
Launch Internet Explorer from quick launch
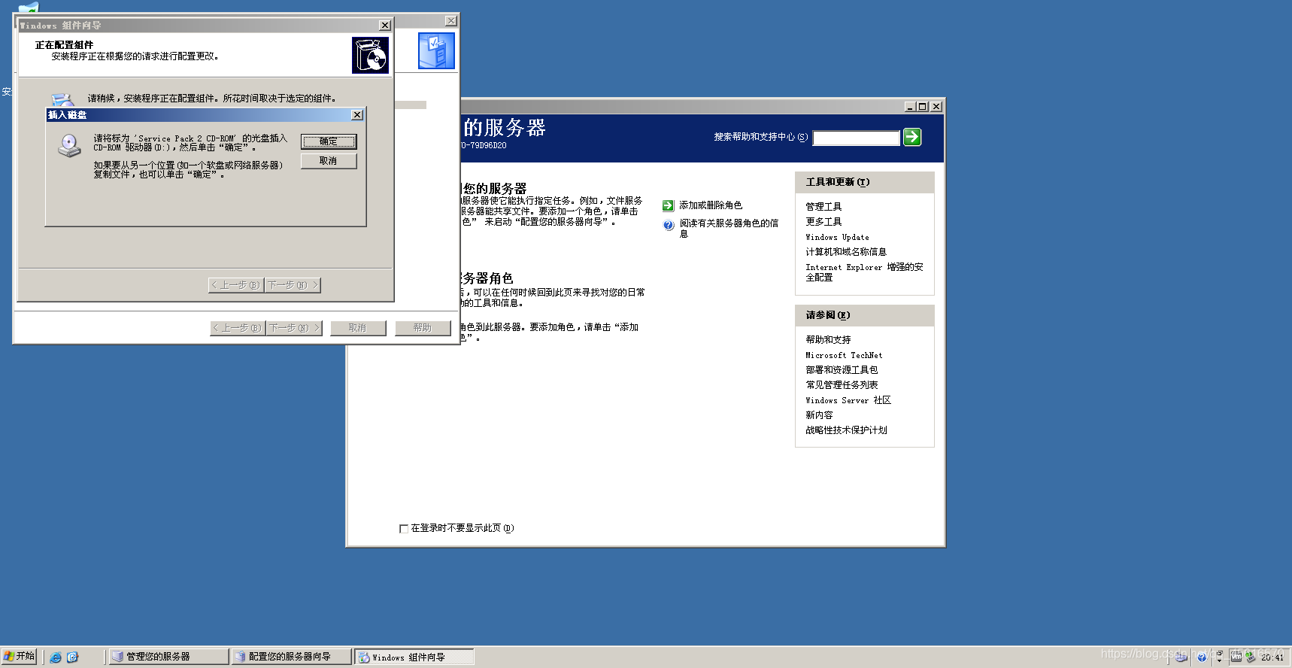pyautogui.click(x=56, y=657)
